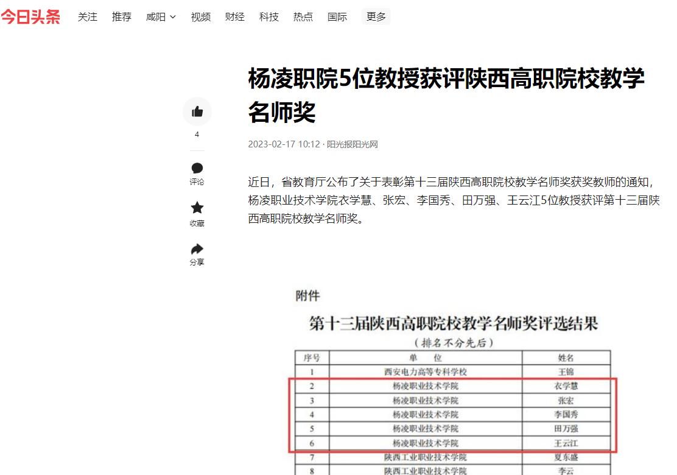Visit the 阳光报阳光网 source link
The height and width of the screenshot is (475, 677).
(x=353, y=144)
